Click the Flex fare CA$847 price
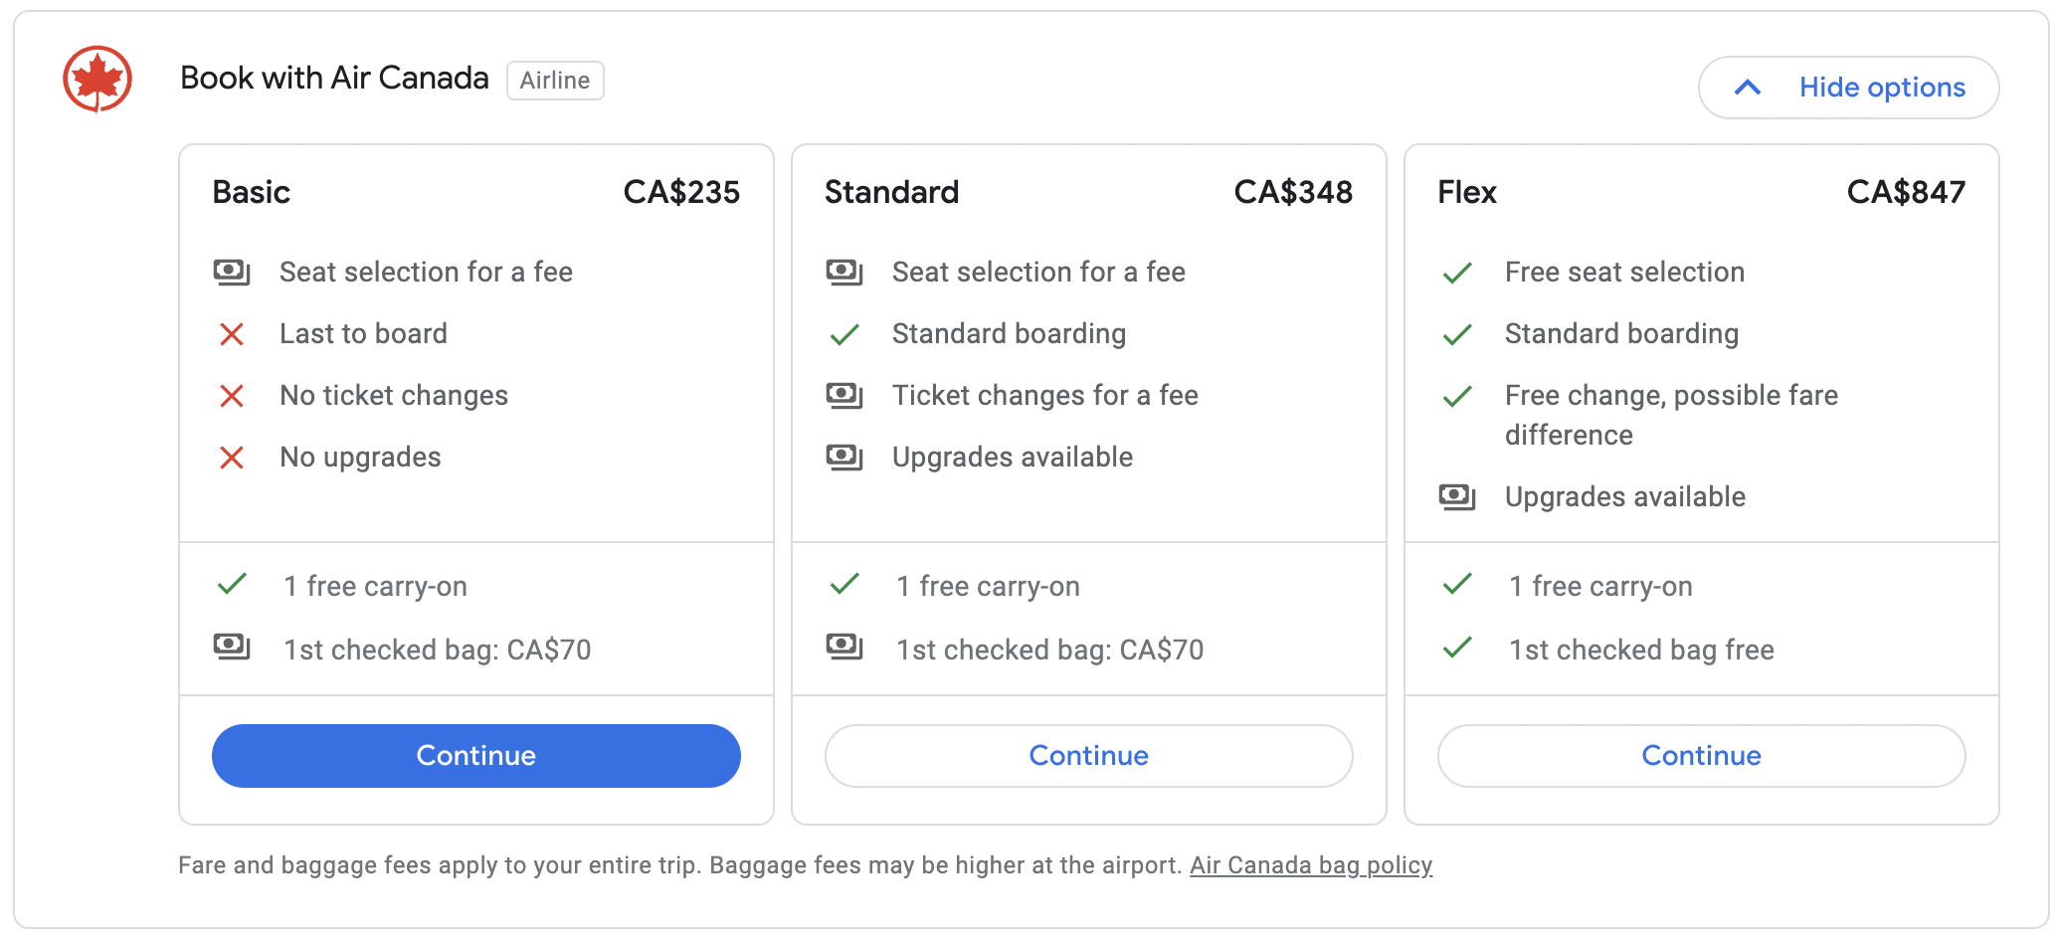 (x=1906, y=192)
